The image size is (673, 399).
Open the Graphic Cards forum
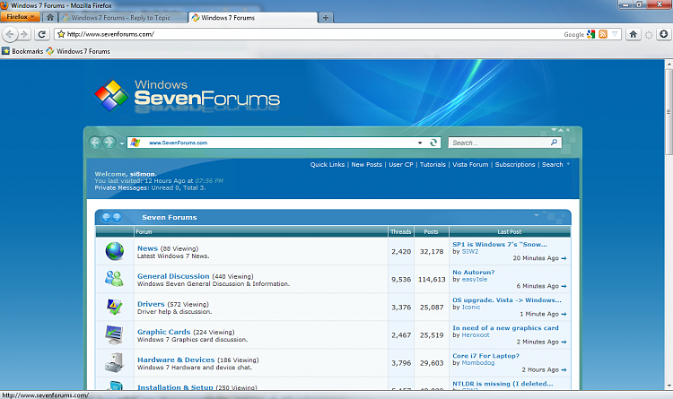pyautogui.click(x=163, y=332)
